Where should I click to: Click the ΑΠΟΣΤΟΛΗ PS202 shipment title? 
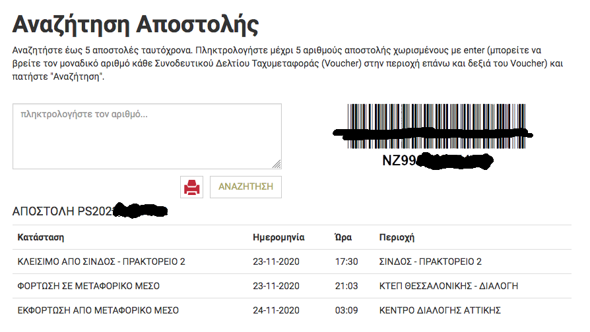point(89,211)
